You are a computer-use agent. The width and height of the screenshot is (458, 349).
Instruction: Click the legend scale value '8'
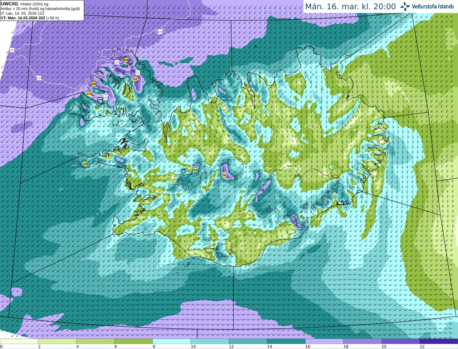click(154, 347)
